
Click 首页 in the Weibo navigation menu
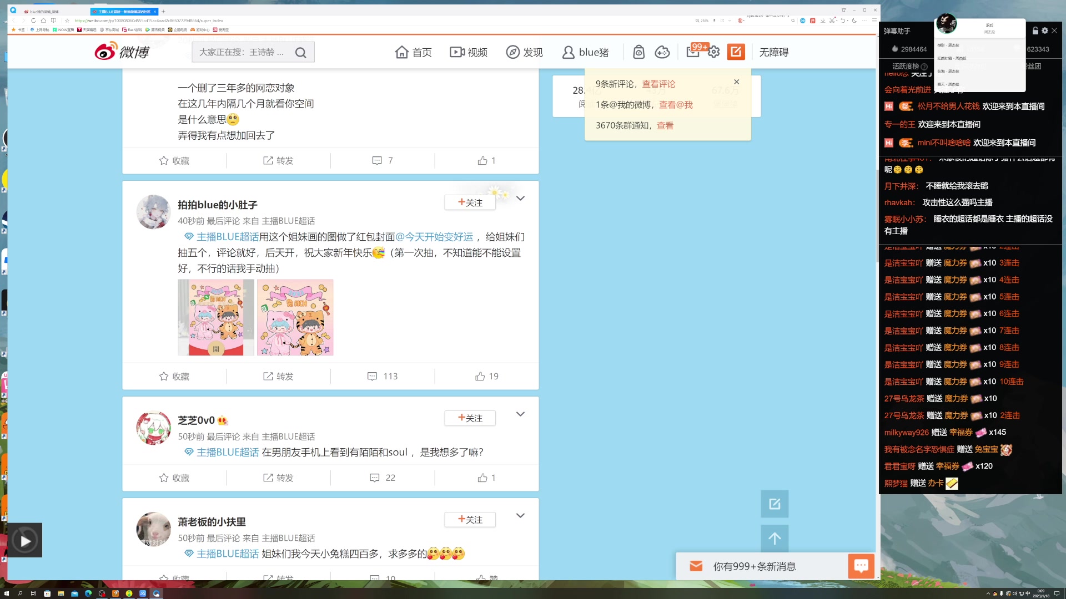click(x=413, y=52)
